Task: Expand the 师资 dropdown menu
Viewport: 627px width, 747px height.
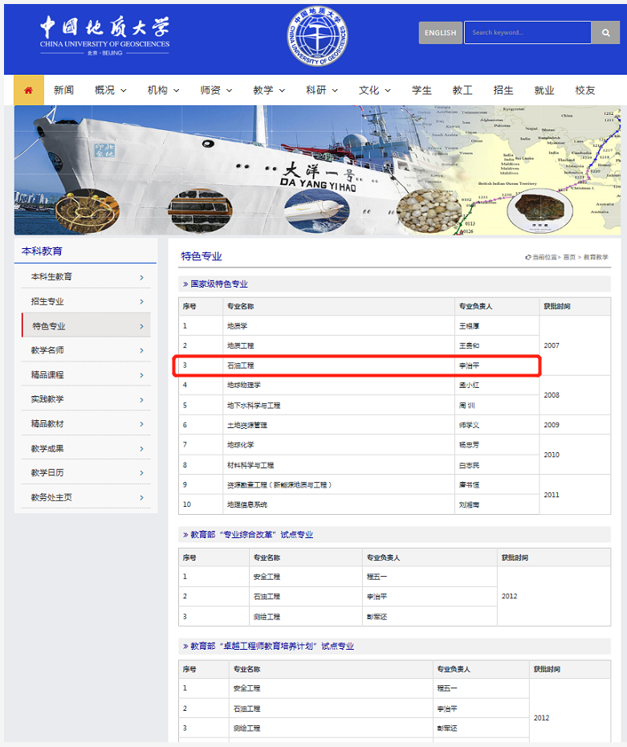Action: pos(216,91)
